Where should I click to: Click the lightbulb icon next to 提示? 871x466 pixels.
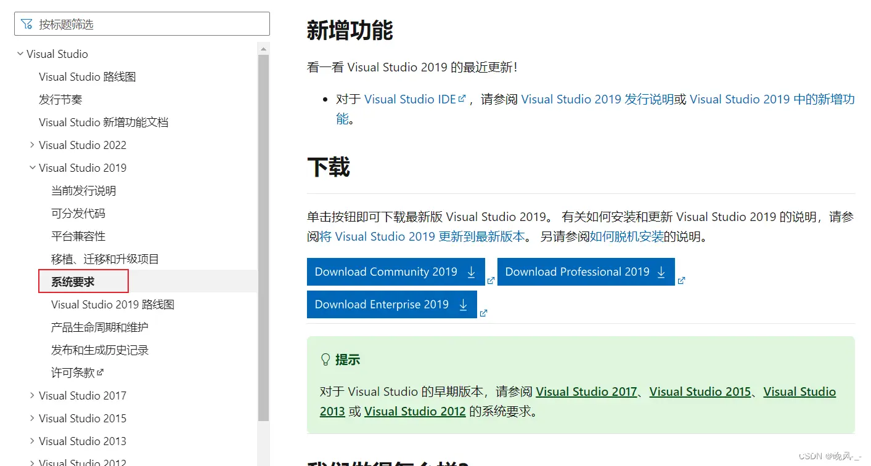click(x=325, y=360)
